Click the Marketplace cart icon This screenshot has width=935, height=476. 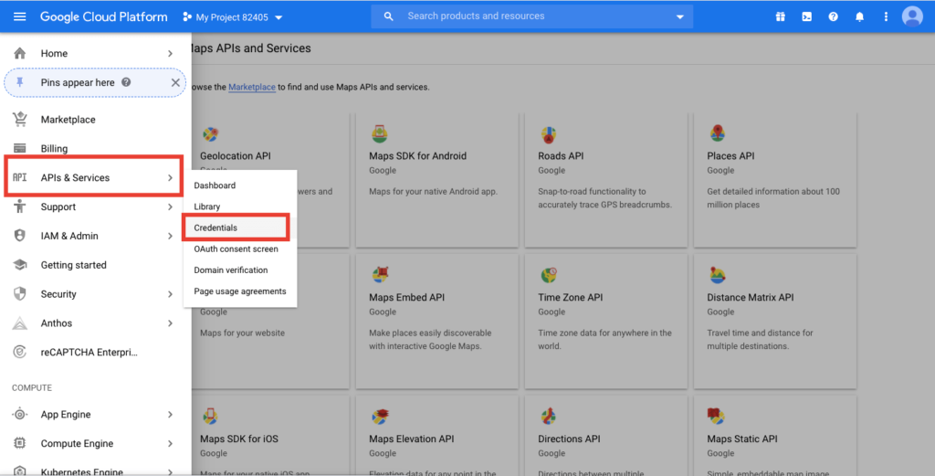(x=20, y=120)
